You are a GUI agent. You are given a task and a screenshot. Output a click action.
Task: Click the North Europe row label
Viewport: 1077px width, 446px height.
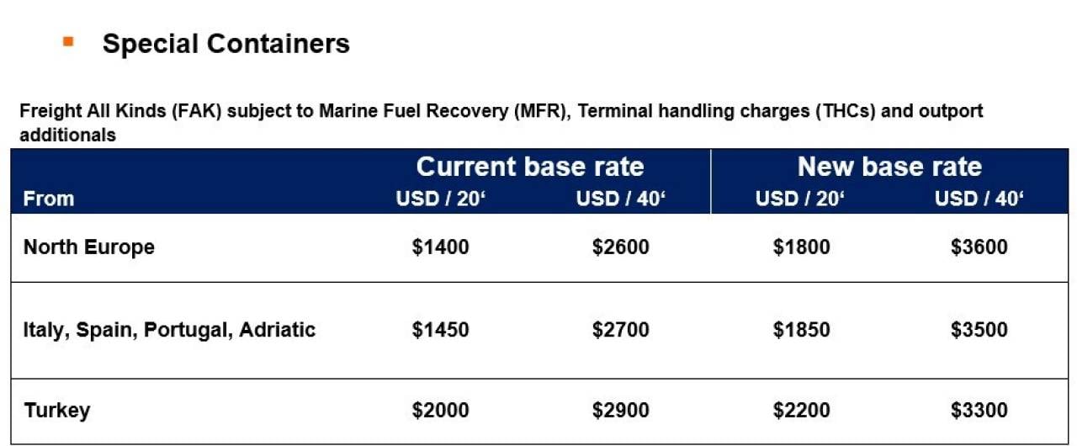point(89,247)
